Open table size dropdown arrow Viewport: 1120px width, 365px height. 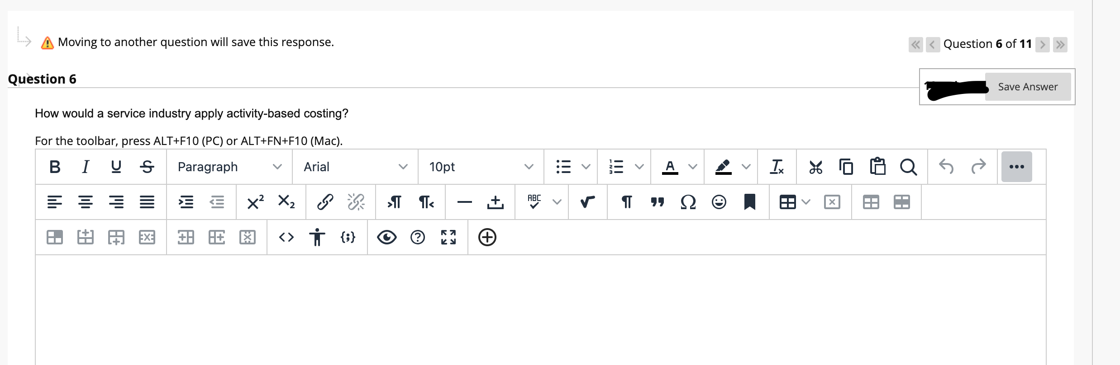(x=806, y=202)
